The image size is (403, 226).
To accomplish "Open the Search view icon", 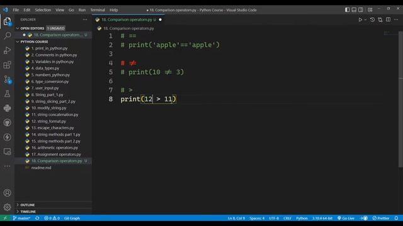I will tap(7, 36).
